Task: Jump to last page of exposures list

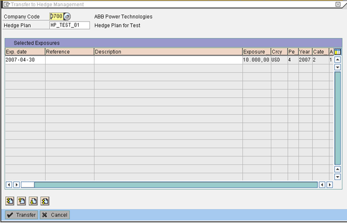Action: pyautogui.click(x=45, y=201)
